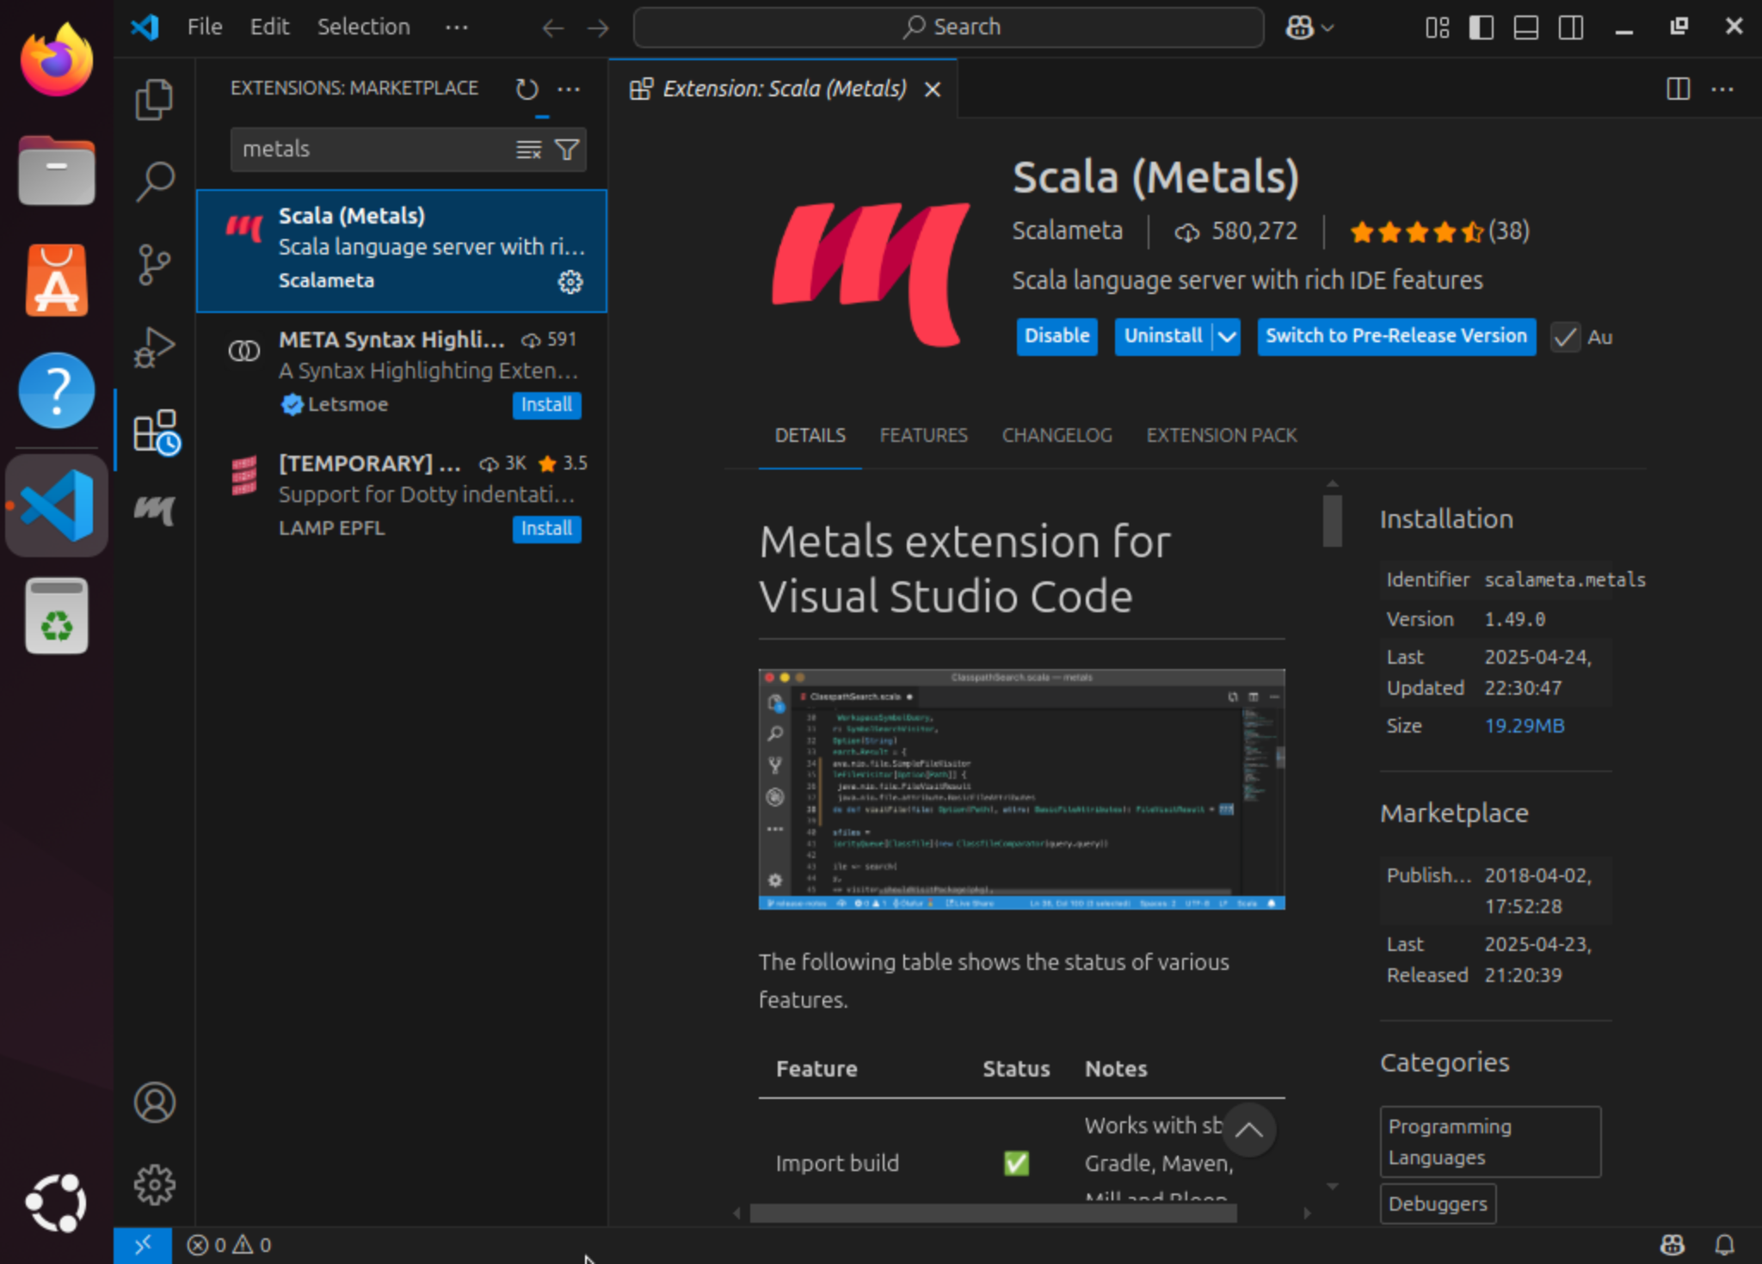Open problems errors and warnings indicator

tap(230, 1245)
